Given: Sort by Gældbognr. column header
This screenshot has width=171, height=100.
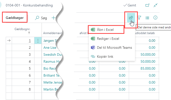Looking at the screenshot, I should [23, 31].
